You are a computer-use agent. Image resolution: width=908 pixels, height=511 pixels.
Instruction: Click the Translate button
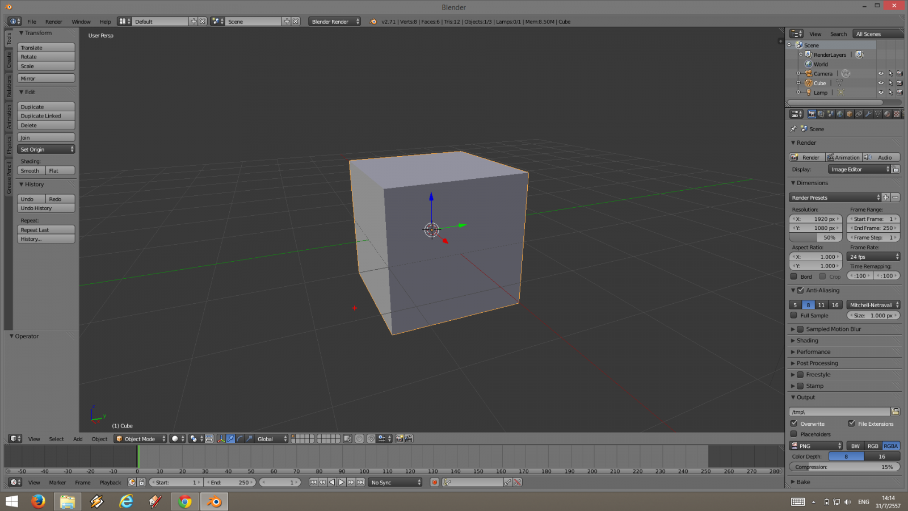46,48
